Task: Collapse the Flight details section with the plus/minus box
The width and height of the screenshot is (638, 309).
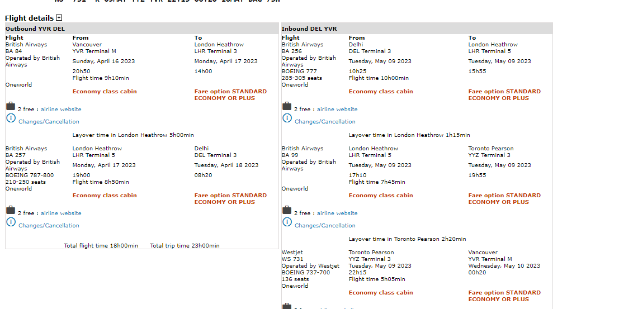Action: (59, 18)
